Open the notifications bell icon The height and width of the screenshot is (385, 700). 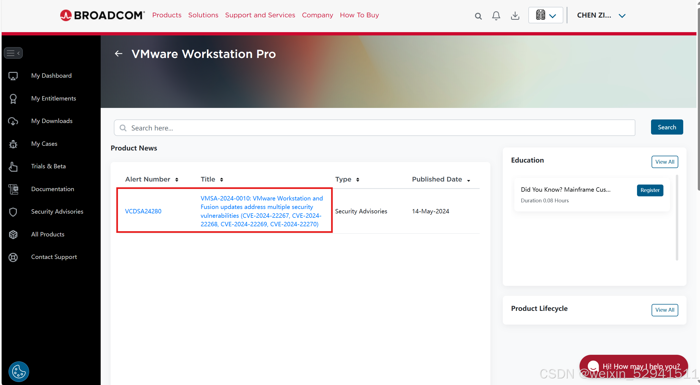[496, 16]
